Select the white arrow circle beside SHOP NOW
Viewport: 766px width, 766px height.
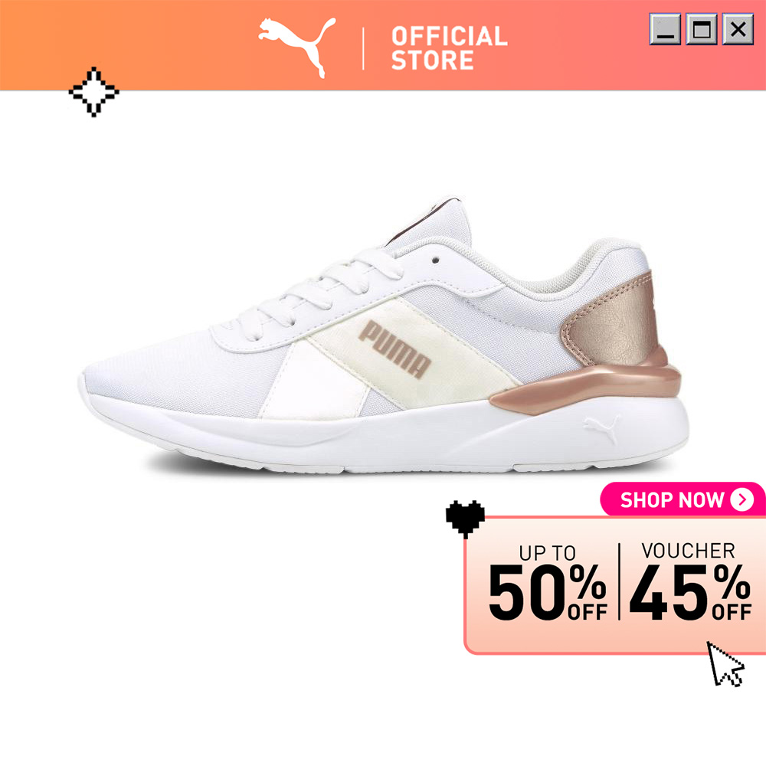742,499
